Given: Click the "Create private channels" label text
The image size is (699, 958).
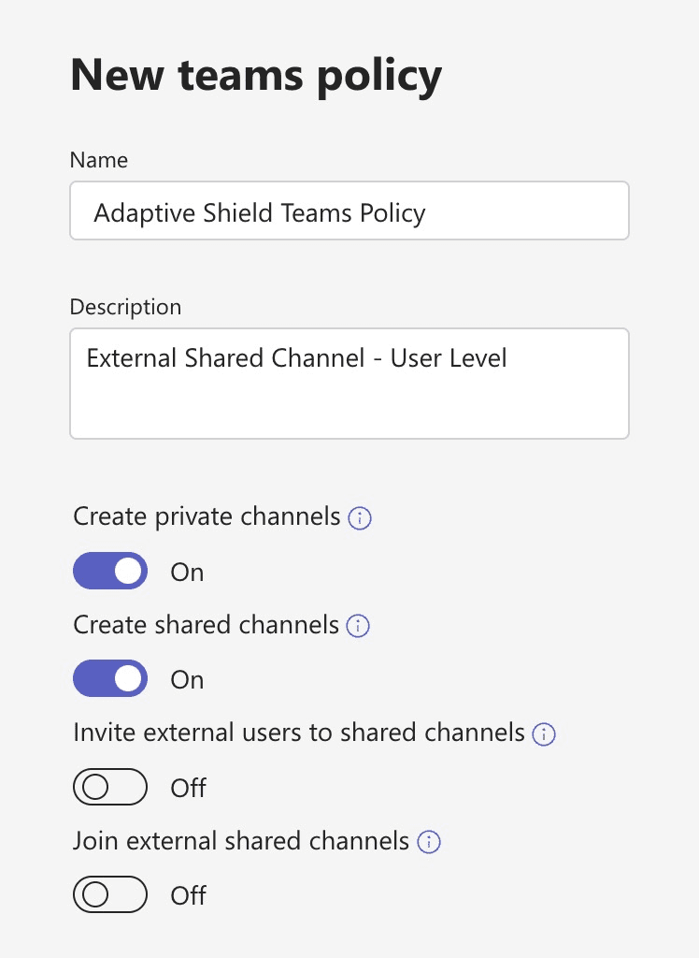Looking at the screenshot, I should (207, 516).
